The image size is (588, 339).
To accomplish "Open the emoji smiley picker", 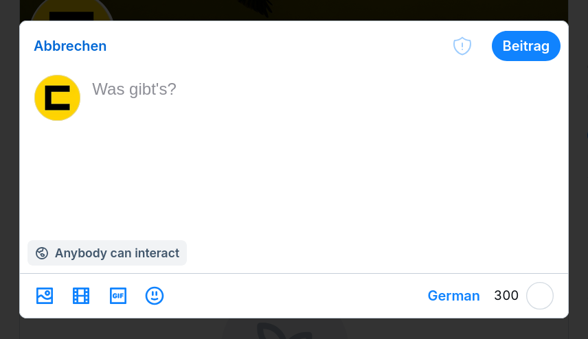I will click(x=155, y=296).
